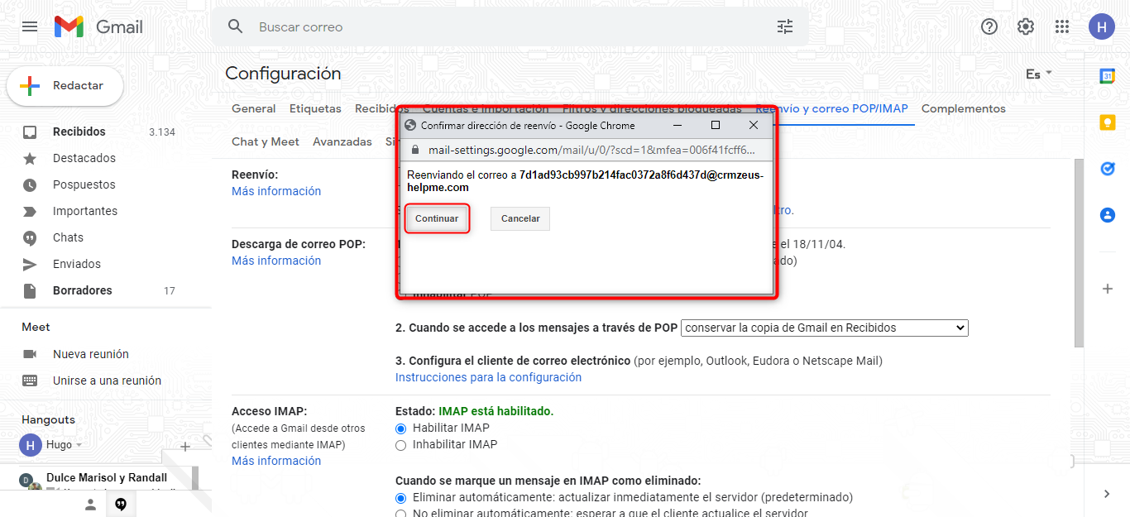Expand the Es input language dropdown
The image size is (1130, 517).
pyautogui.click(x=1038, y=74)
